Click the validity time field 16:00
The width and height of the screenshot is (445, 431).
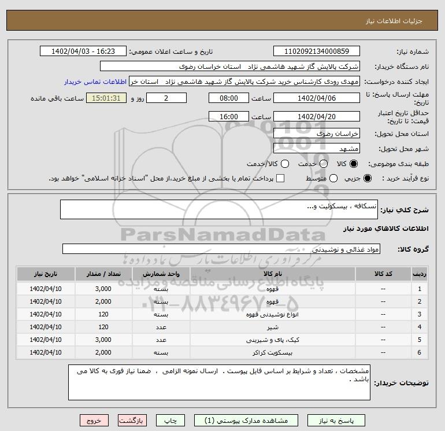(229, 116)
